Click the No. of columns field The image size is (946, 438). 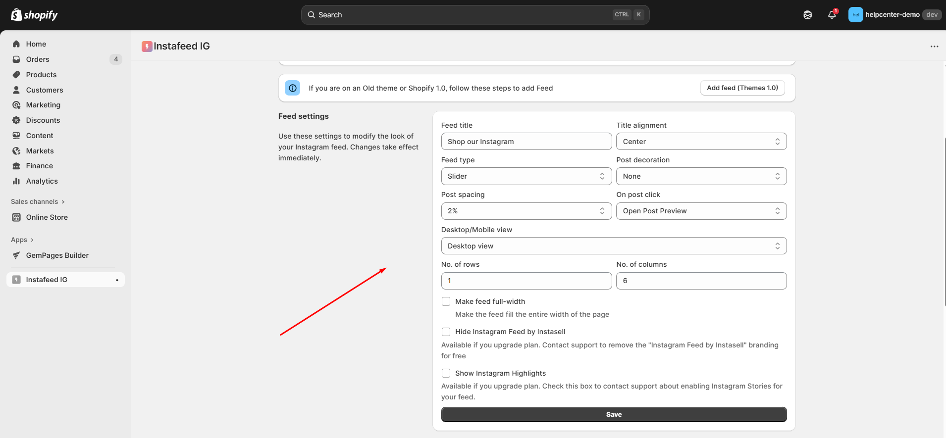701,281
